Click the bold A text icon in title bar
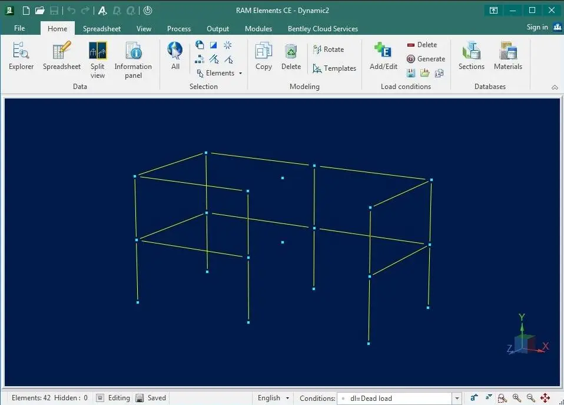This screenshot has height=405, width=564. 102,11
